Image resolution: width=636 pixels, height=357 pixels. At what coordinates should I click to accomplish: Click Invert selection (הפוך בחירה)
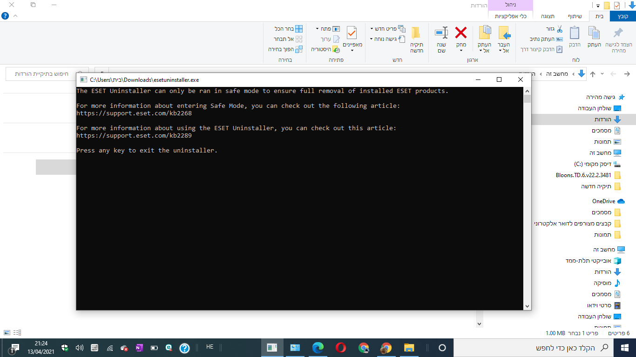tap(286, 49)
